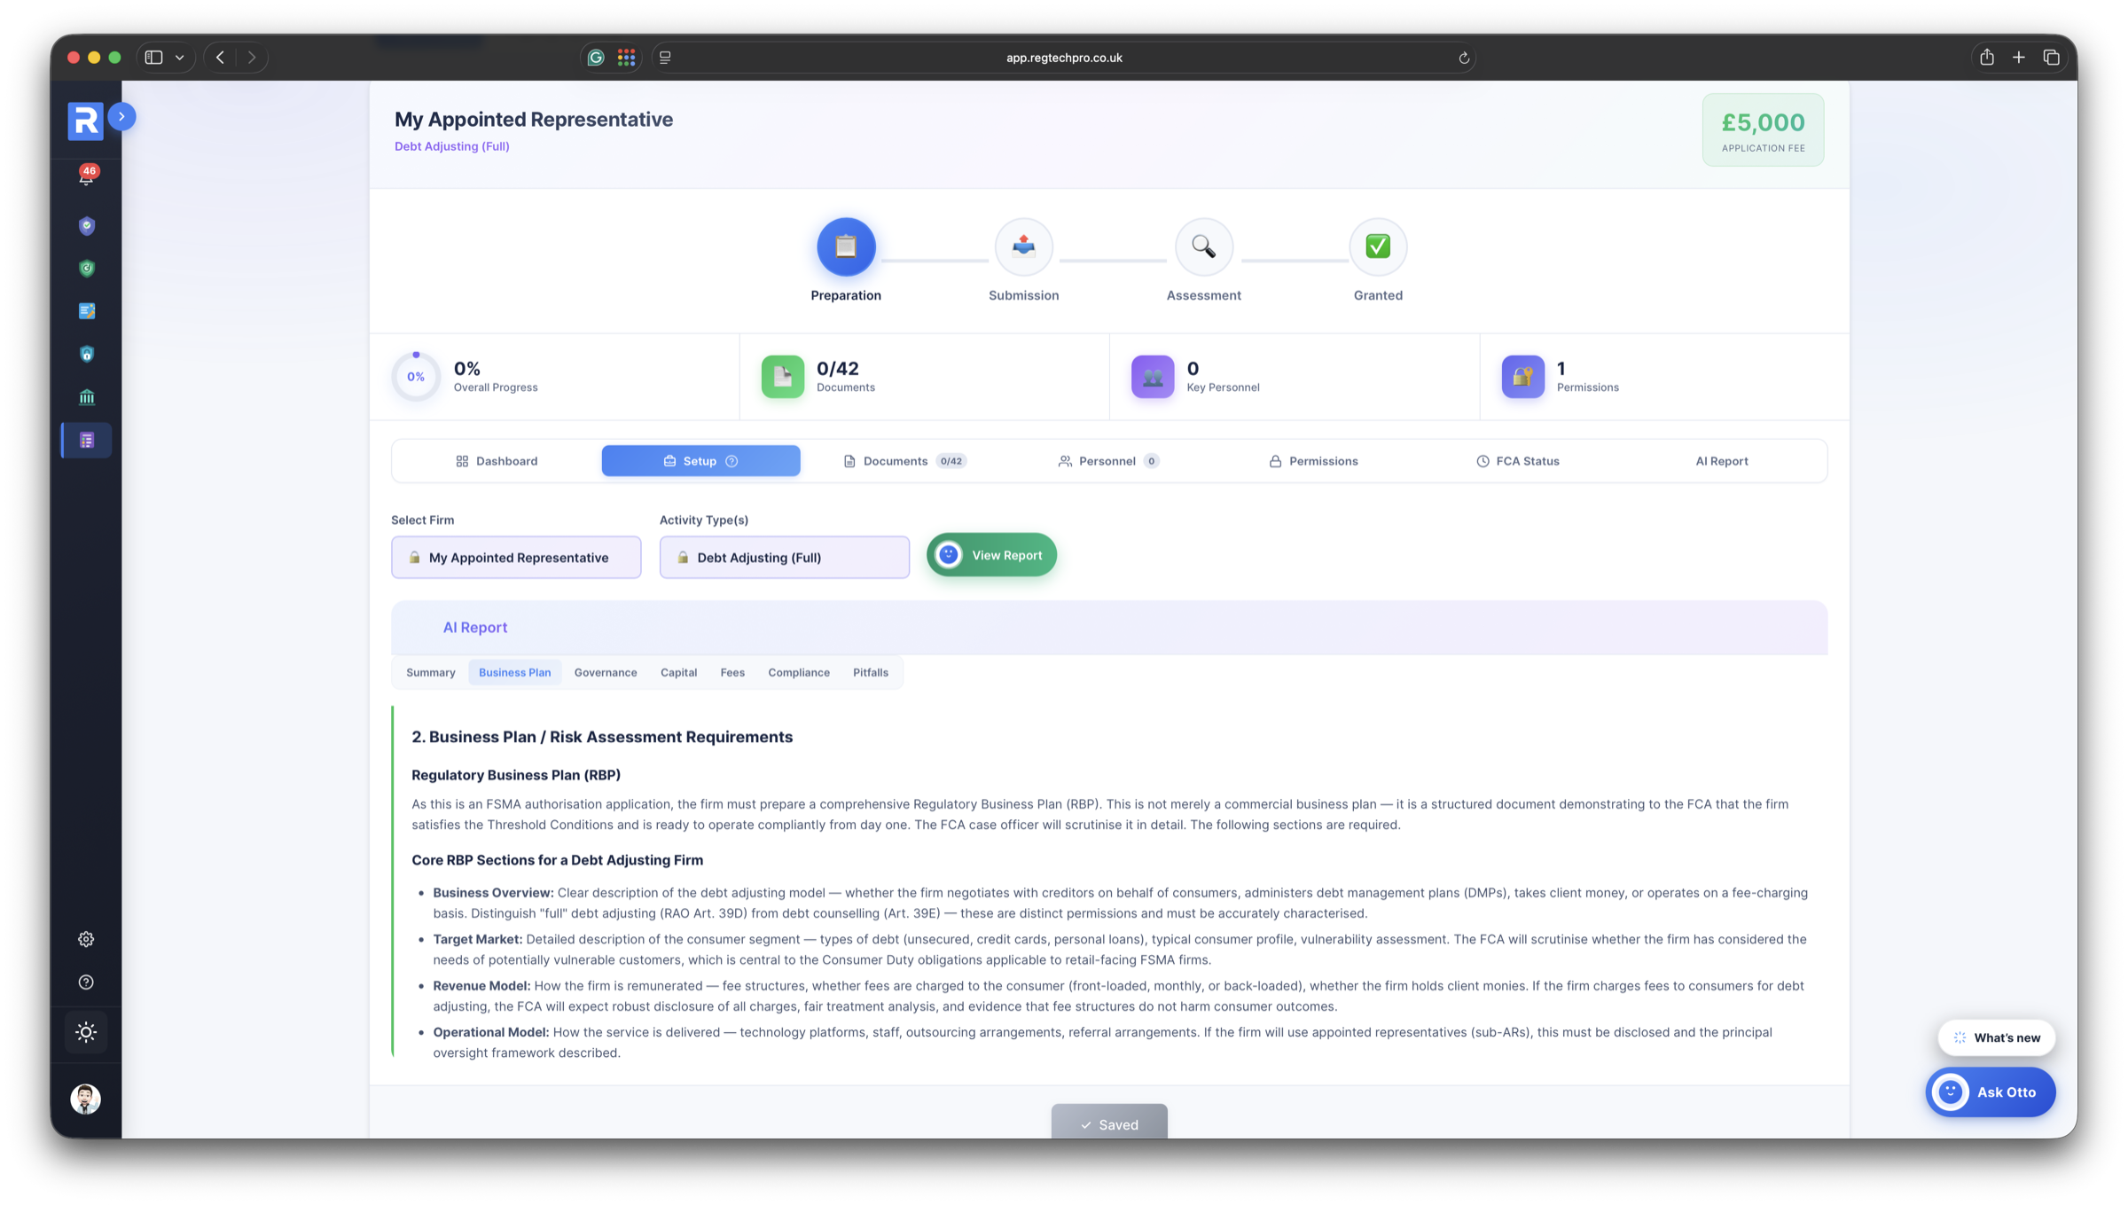
Task: Show the Fees report section
Action: [732, 673]
